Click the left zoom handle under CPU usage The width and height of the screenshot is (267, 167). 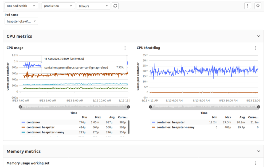click(x=20, y=106)
